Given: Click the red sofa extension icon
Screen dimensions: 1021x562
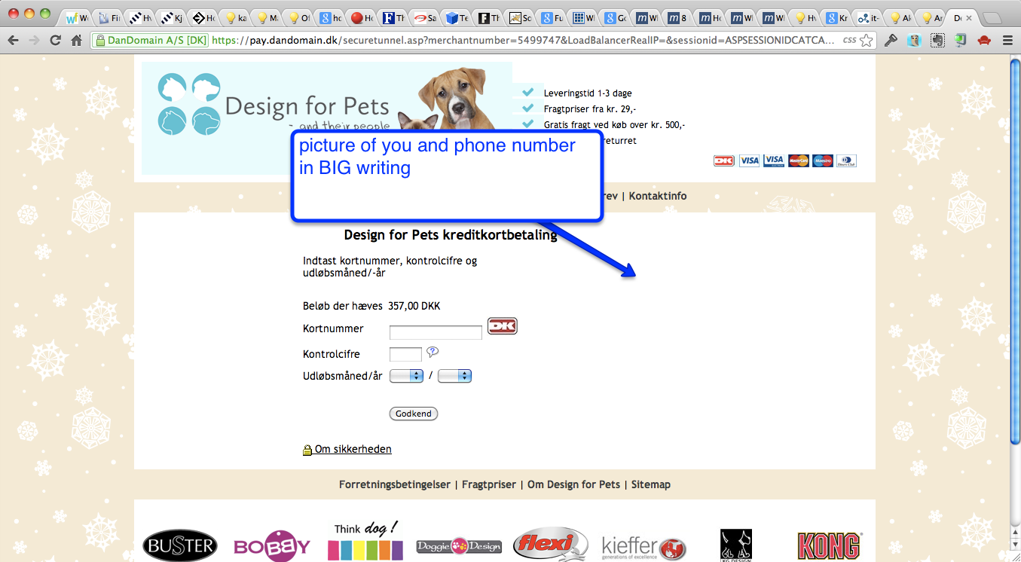Looking at the screenshot, I should pos(983,41).
